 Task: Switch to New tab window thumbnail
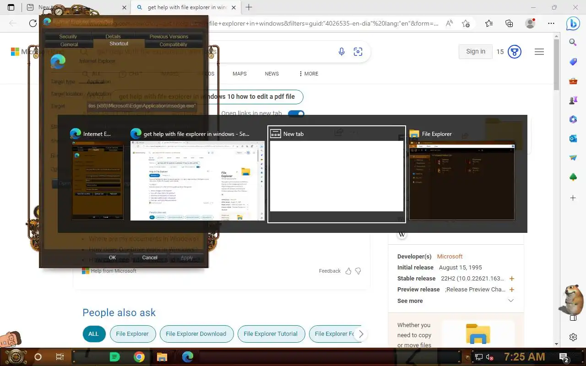[336, 174]
